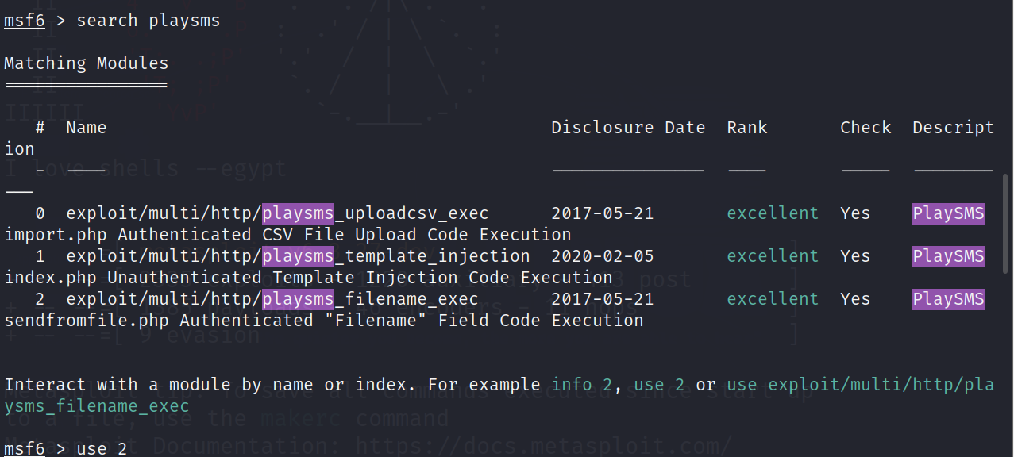Click 'Yes' check value in row 1
The width and height of the screenshot is (1014, 457).
tap(855, 256)
